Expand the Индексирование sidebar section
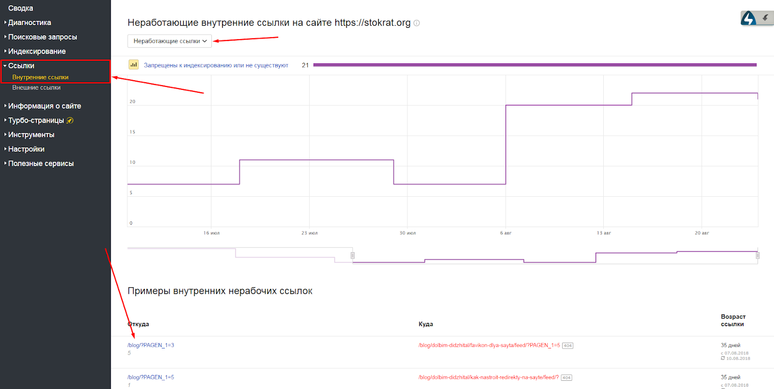The image size is (774, 389). coord(37,51)
